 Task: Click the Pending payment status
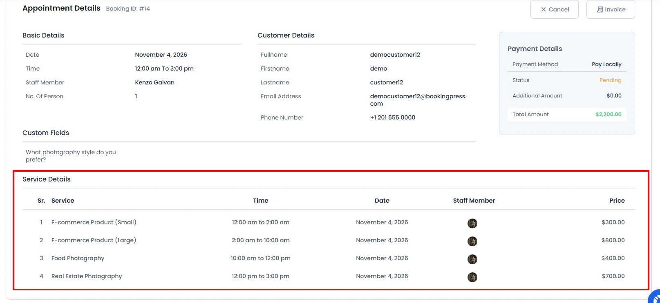tap(610, 80)
